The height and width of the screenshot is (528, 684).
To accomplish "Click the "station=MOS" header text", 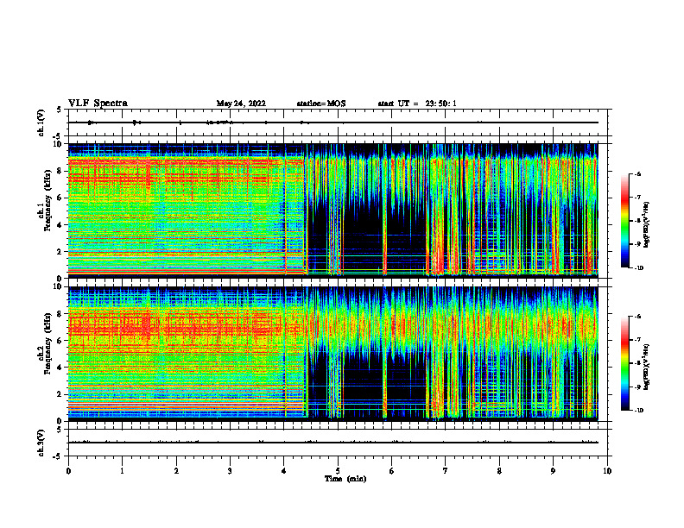I will pyautogui.click(x=321, y=104).
